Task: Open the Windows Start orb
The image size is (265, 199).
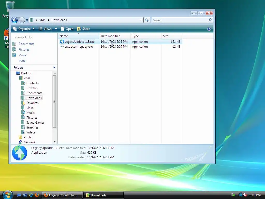Action: click(8, 195)
